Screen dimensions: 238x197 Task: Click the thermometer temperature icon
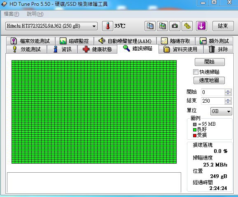(107, 26)
